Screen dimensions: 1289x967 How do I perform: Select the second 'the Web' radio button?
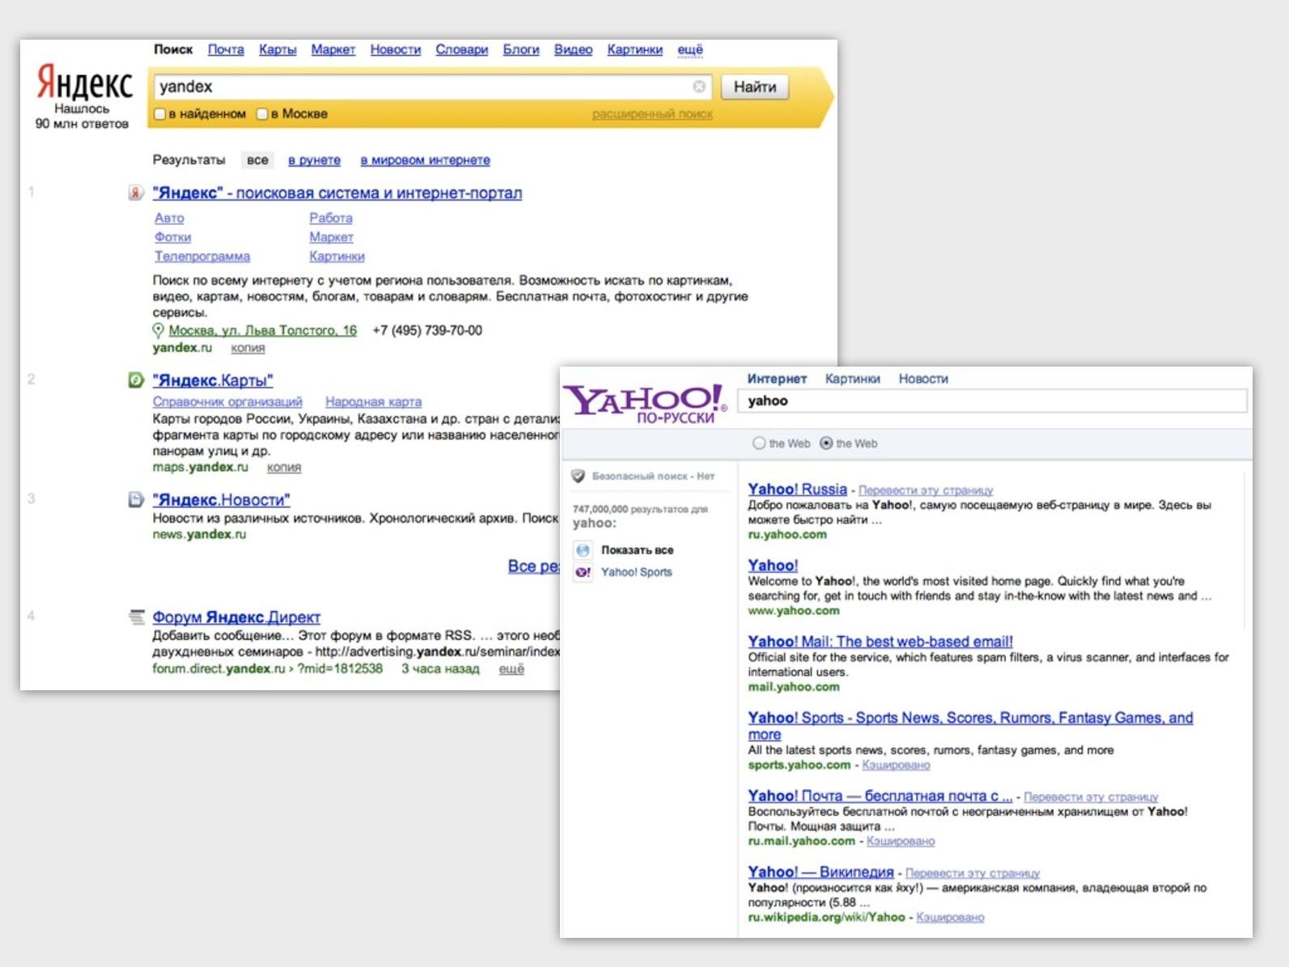(826, 443)
